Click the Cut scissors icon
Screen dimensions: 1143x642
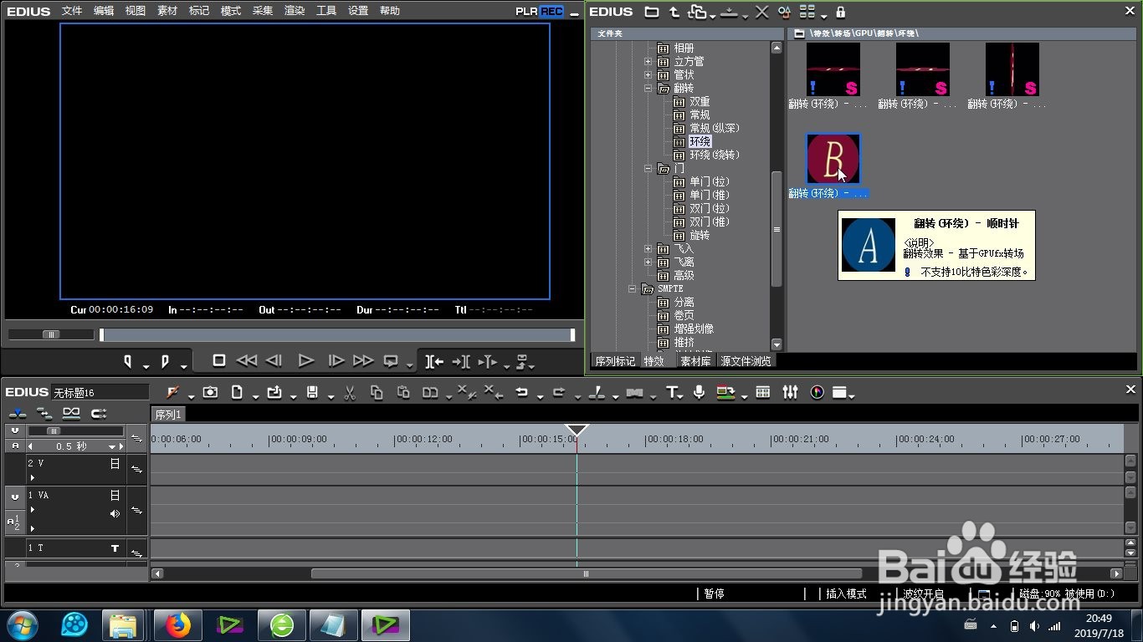tap(351, 392)
